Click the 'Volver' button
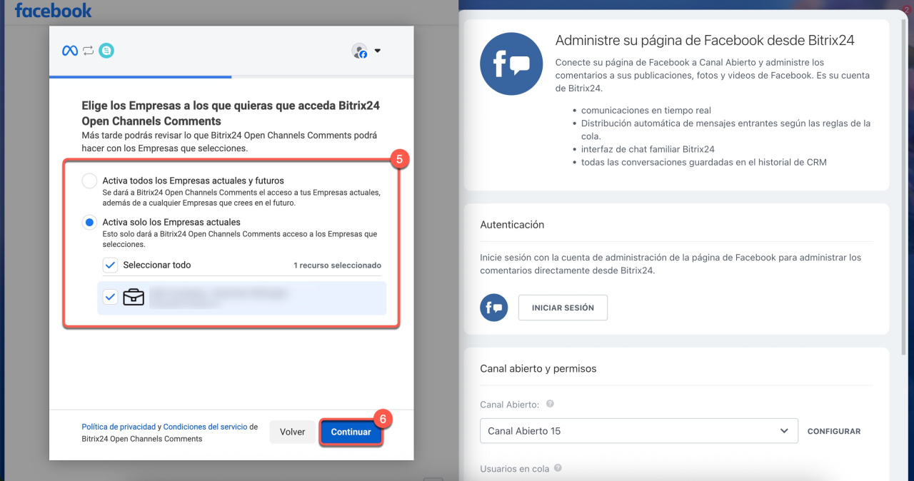 pyautogui.click(x=293, y=432)
